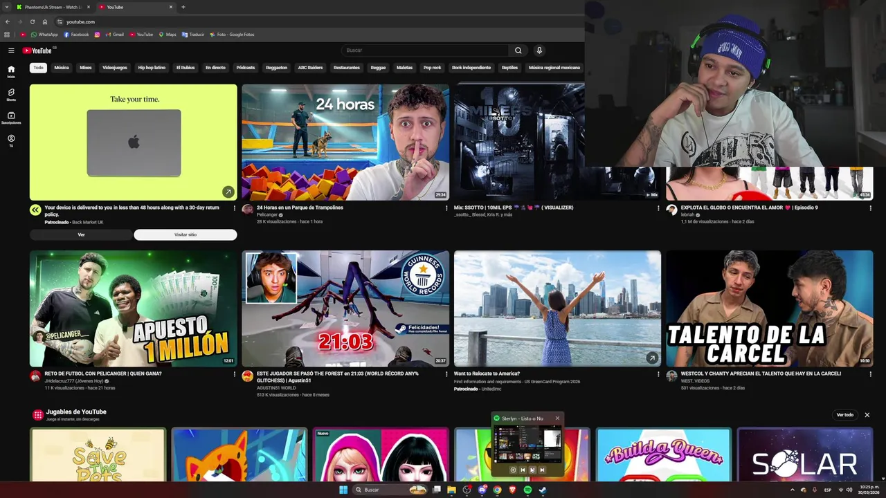886x498 pixels.
Task: Click Ver todo for Jugables
Action: coord(845,415)
